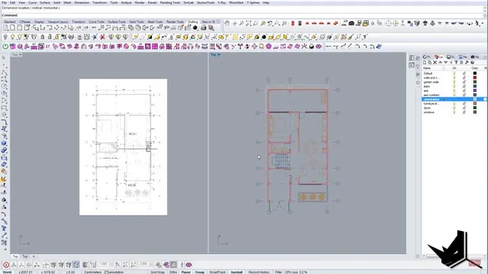Image resolution: width=488 pixels, height=274 pixels.
Task: Click the red X icon in visibility toolbar
Action: click(102, 37)
